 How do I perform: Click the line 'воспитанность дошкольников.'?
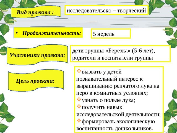point(115,129)
